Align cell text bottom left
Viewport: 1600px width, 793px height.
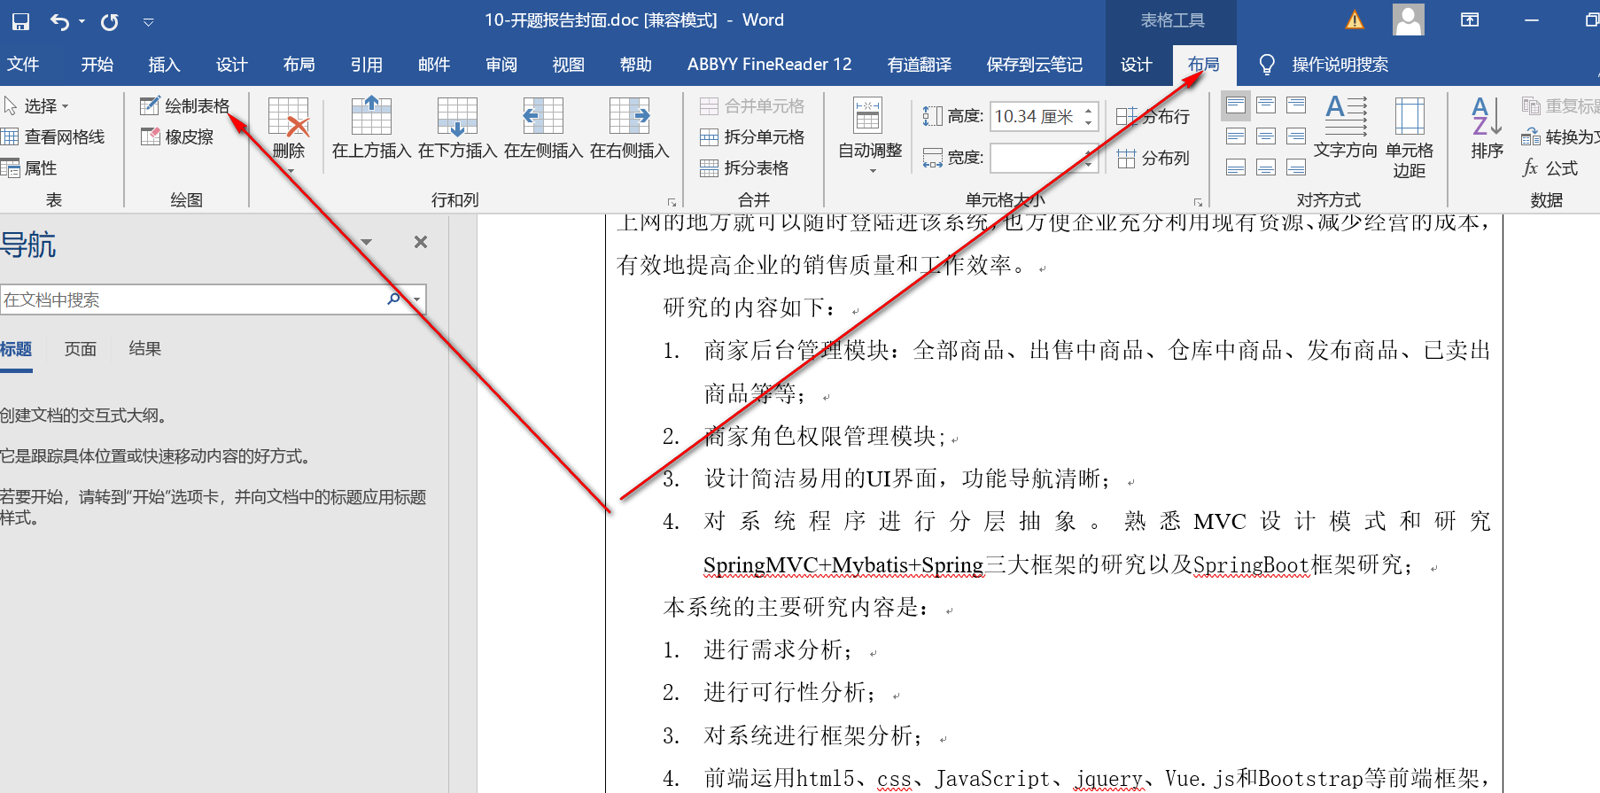coord(1236,167)
